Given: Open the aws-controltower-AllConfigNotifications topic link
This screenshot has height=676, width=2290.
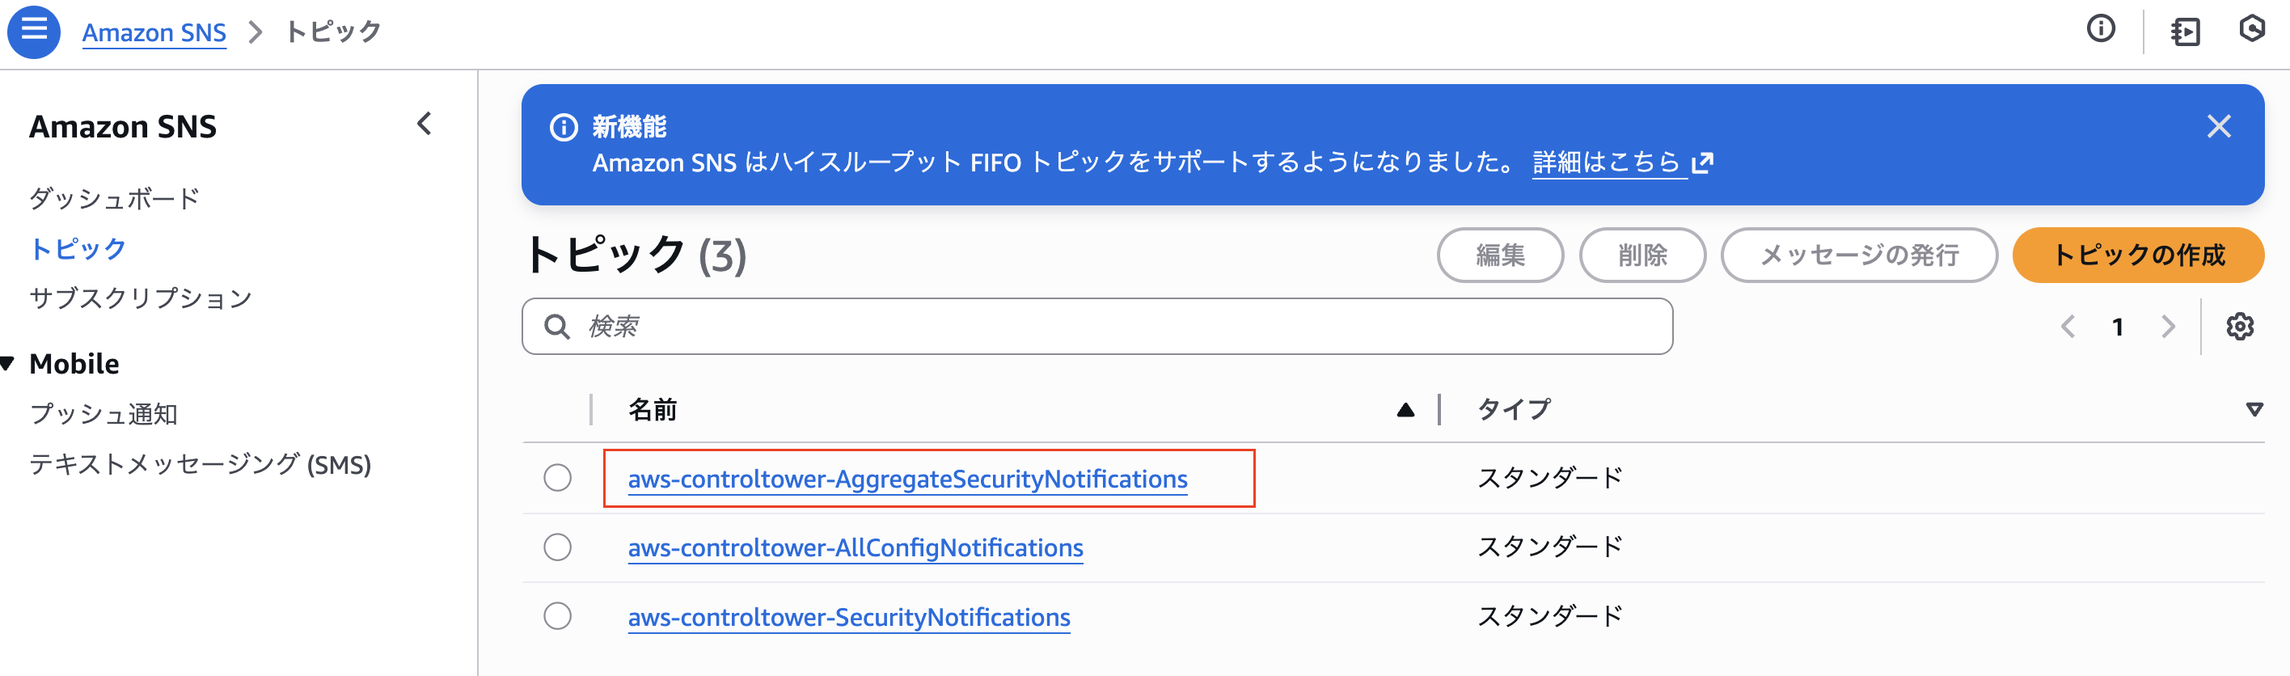Looking at the screenshot, I should point(856,547).
